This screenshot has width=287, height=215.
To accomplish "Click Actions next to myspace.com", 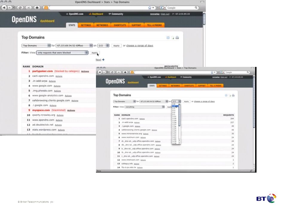I will pyautogui.click(x=71, y=110).
